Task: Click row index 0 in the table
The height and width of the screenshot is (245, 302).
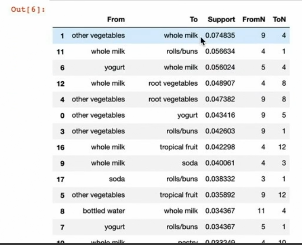Action: (x=62, y=116)
